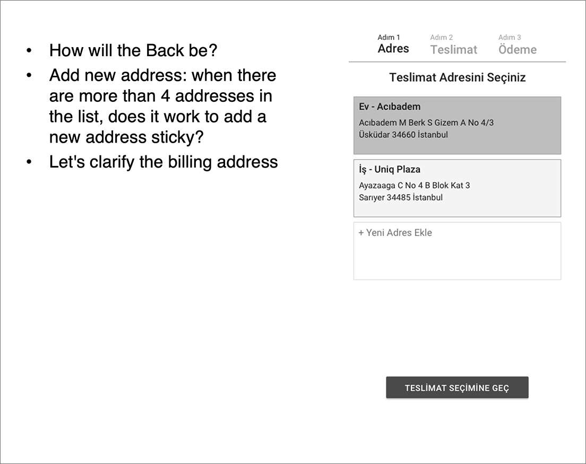Image resolution: width=586 pixels, height=464 pixels.
Task: Click the "Adım 1" step label
Action: [389, 37]
